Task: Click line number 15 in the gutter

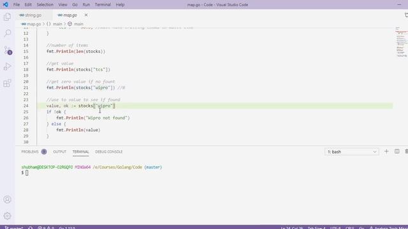Action: point(25,52)
